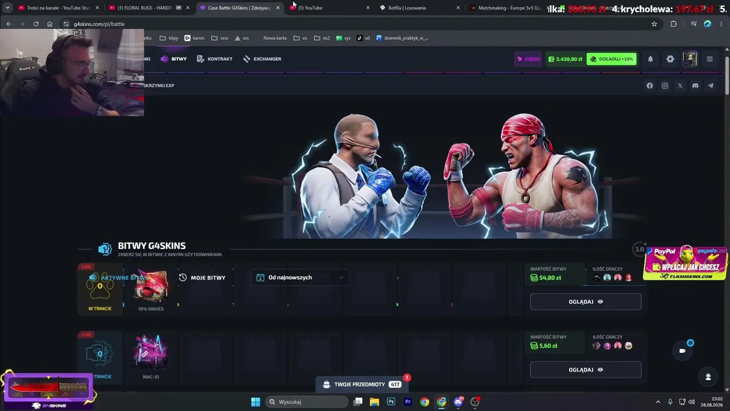Click the Flashskins PayPal advertisement banner
The image size is (730, 411).
(x=686, y=263)
